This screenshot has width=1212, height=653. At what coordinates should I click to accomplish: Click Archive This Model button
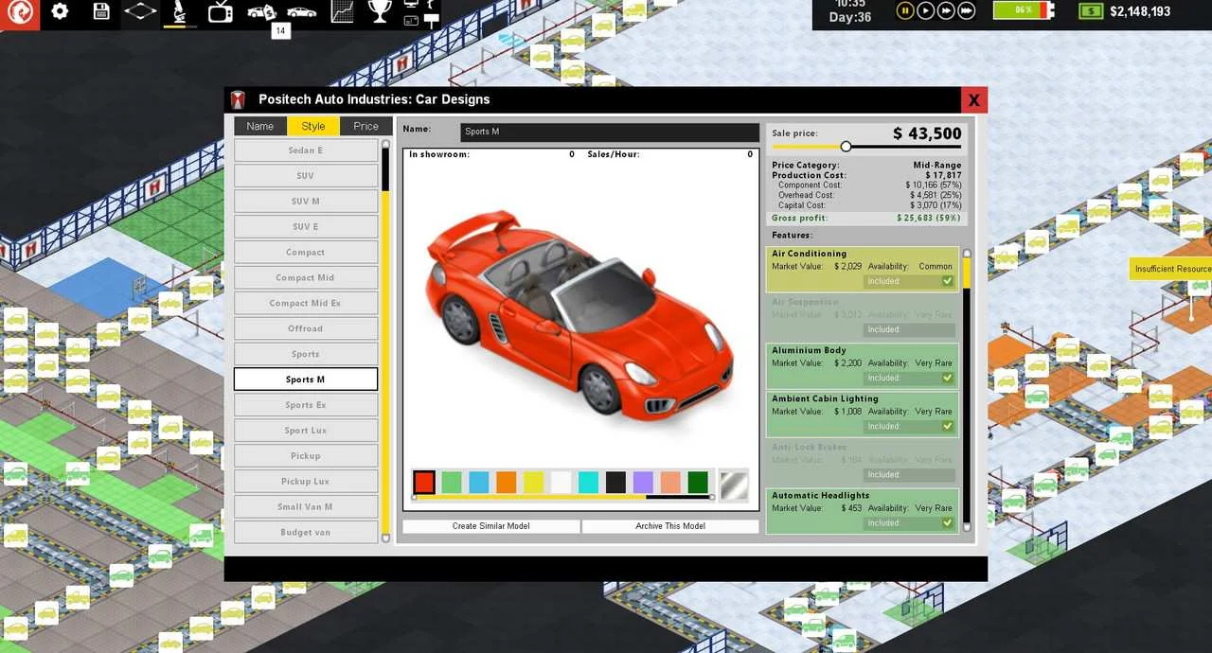pyautogui.click(x=670, y=526)
